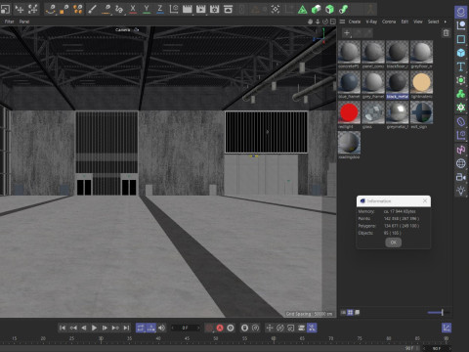Screen dimensions: 469x352
Task: Play the animation backwards
Action: click(84, 328)
